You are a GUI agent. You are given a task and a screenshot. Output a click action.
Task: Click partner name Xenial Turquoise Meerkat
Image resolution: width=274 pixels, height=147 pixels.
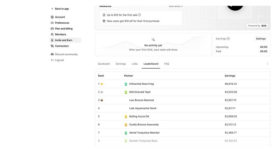click(144, 133)
